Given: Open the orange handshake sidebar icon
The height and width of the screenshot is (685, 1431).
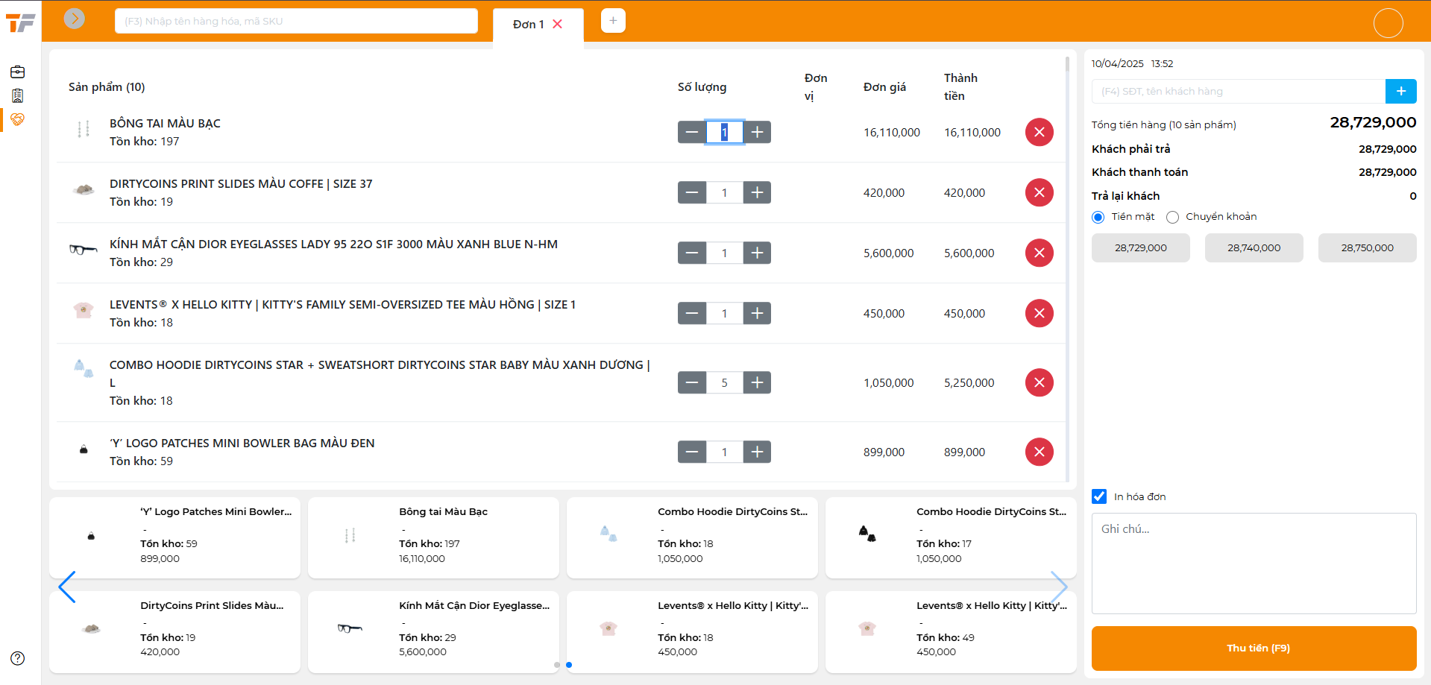Looking at the screenshot, I should [18, 119].
